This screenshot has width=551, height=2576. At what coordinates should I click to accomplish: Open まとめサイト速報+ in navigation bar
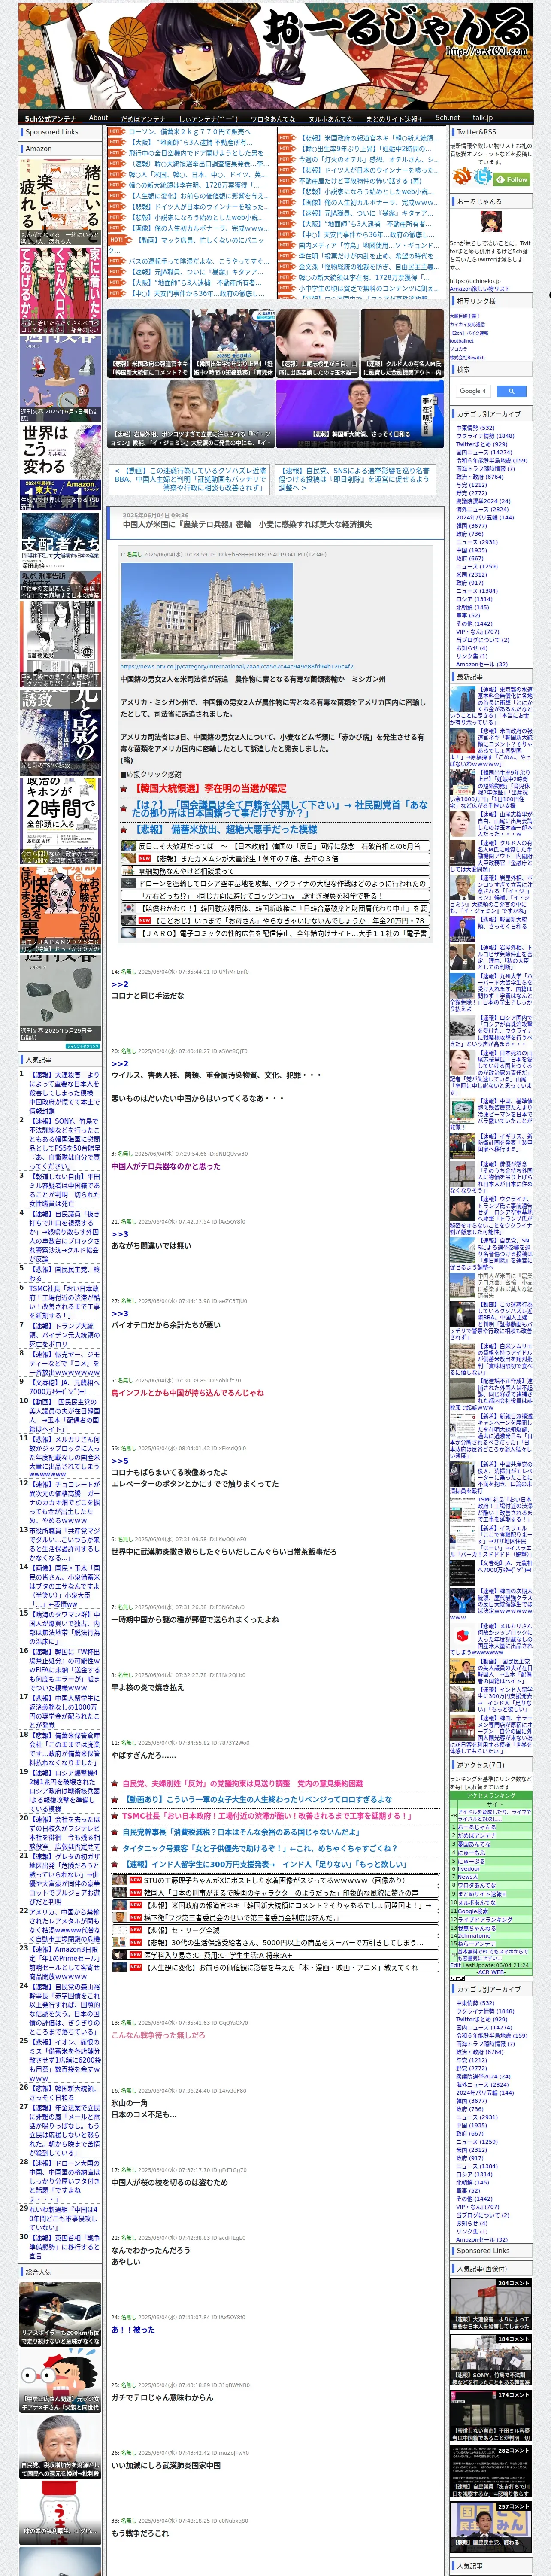[x=394, y=118]
